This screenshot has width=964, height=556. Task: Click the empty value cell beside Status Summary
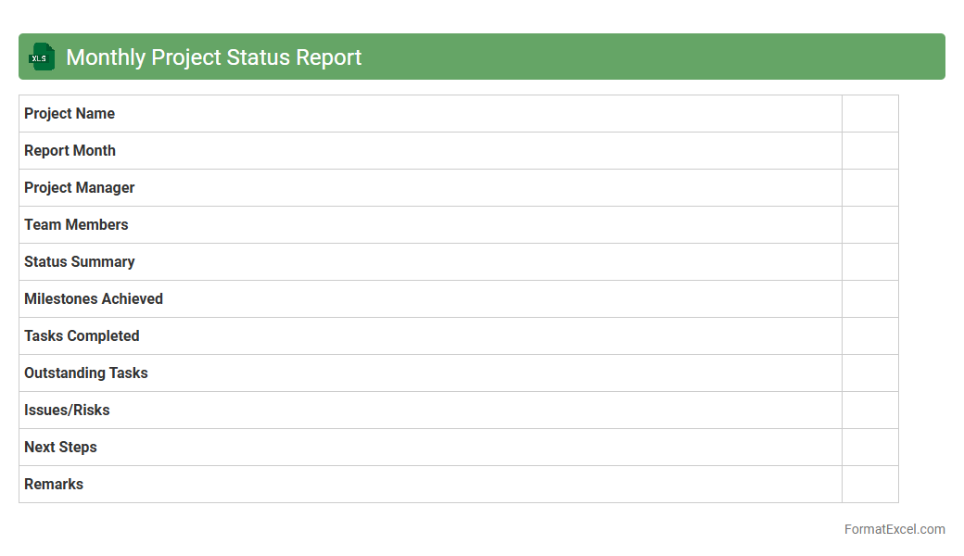tap(869, 262)
